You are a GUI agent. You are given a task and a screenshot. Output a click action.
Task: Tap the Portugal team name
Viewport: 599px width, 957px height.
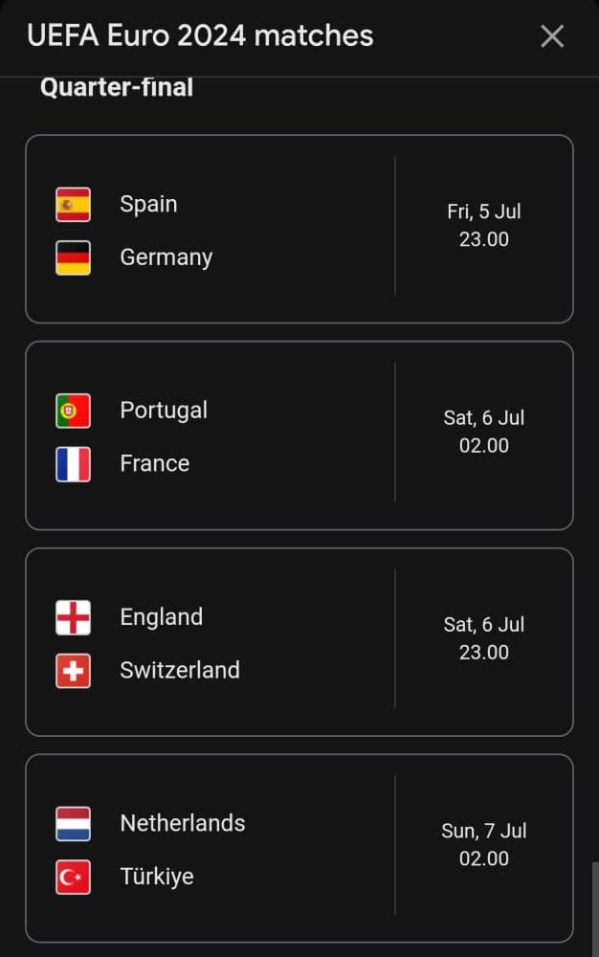click(164, 411)
